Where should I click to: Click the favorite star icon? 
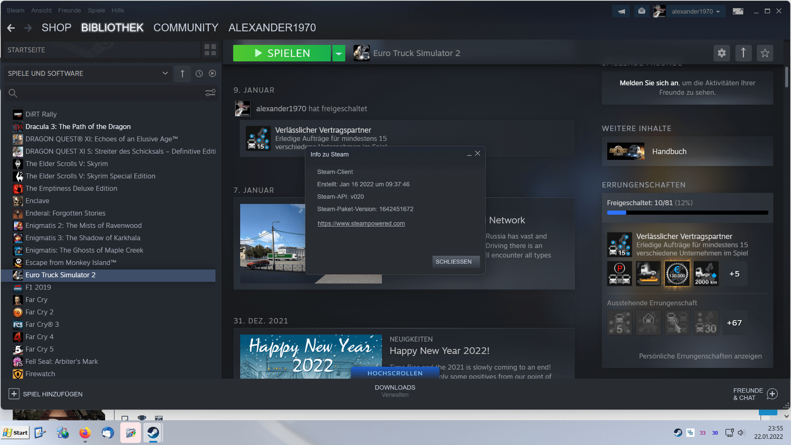coord(765,53)
